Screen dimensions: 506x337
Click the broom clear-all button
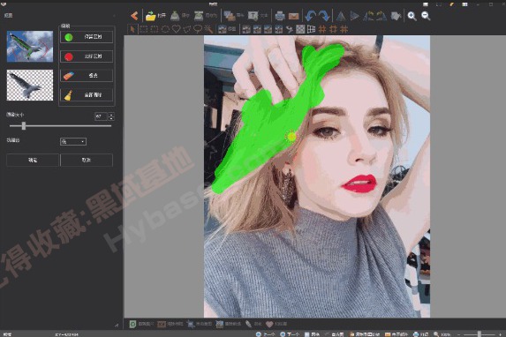coord(87,95)
